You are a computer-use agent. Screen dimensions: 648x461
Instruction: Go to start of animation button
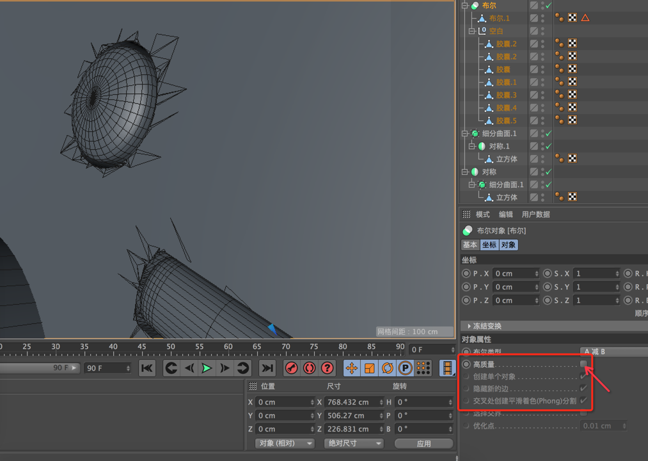click(147, 368)
